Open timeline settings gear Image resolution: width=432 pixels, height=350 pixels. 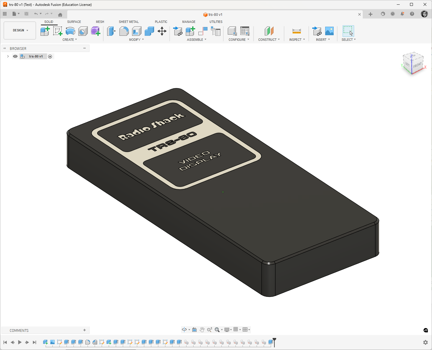[426, 342]
